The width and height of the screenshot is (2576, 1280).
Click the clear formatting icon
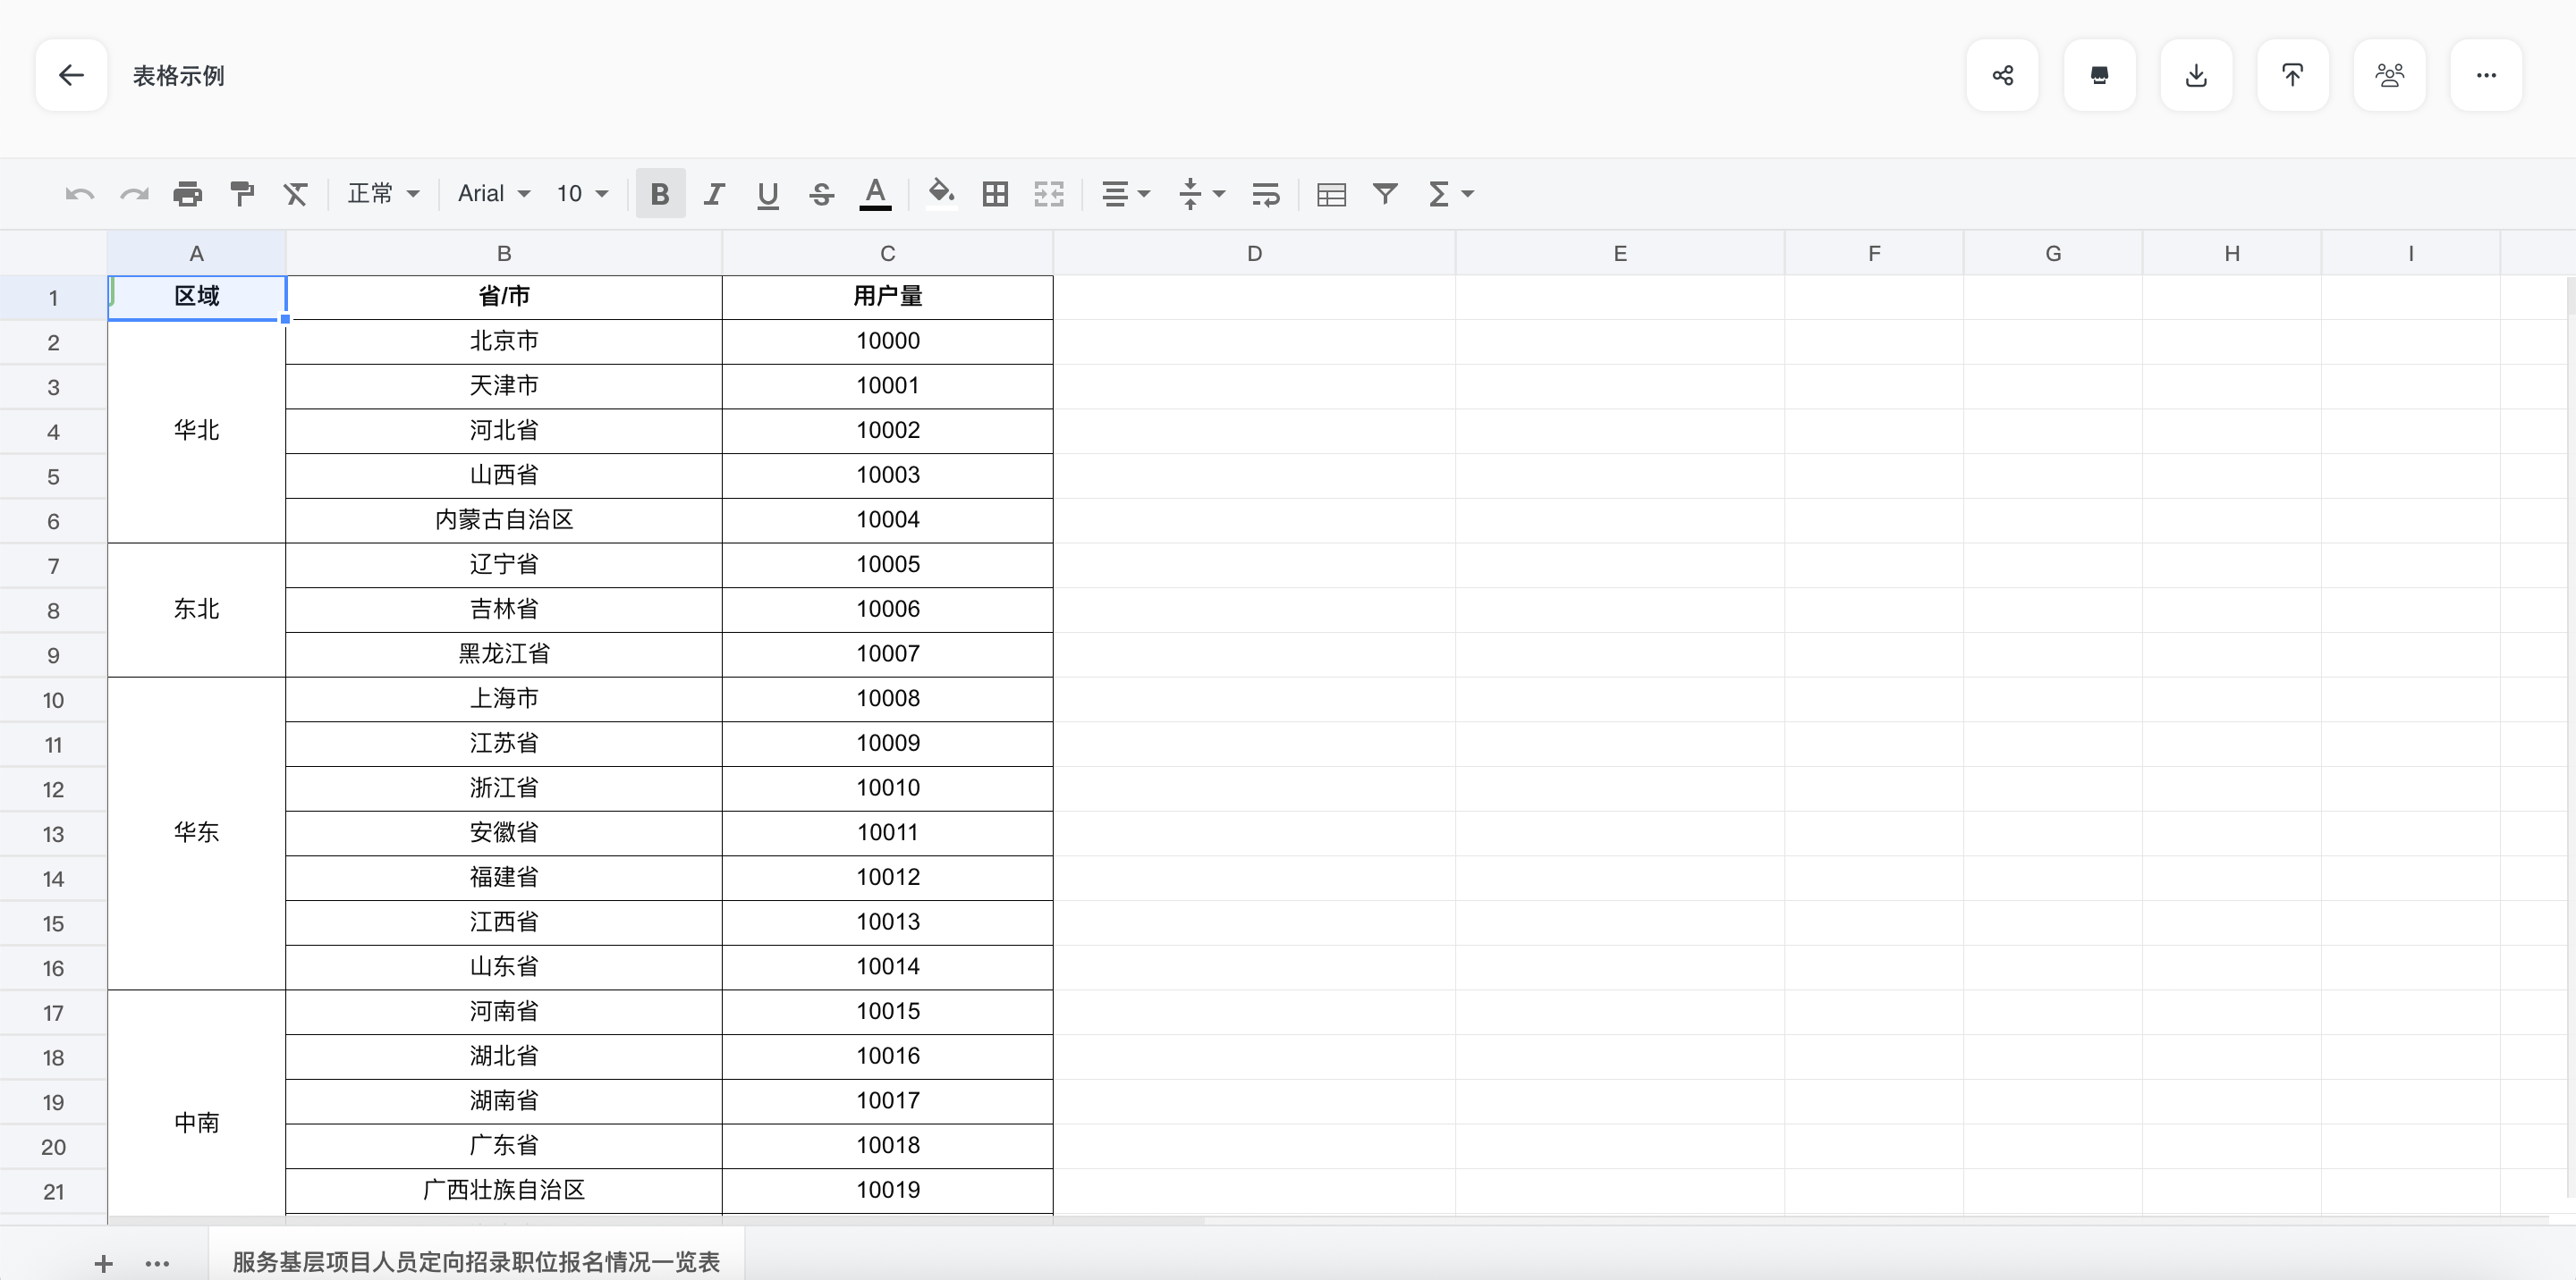(x=295, y=194)
